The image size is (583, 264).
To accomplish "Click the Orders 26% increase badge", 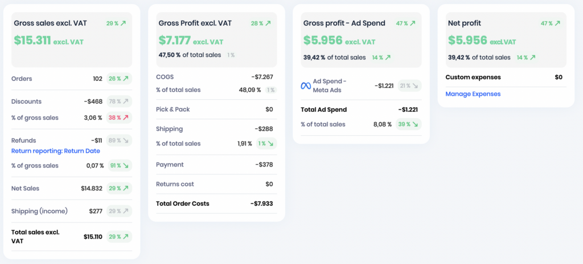I will [x=119, y=79].
